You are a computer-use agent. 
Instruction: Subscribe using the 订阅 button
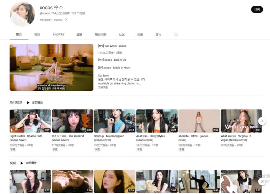(257, 9)
